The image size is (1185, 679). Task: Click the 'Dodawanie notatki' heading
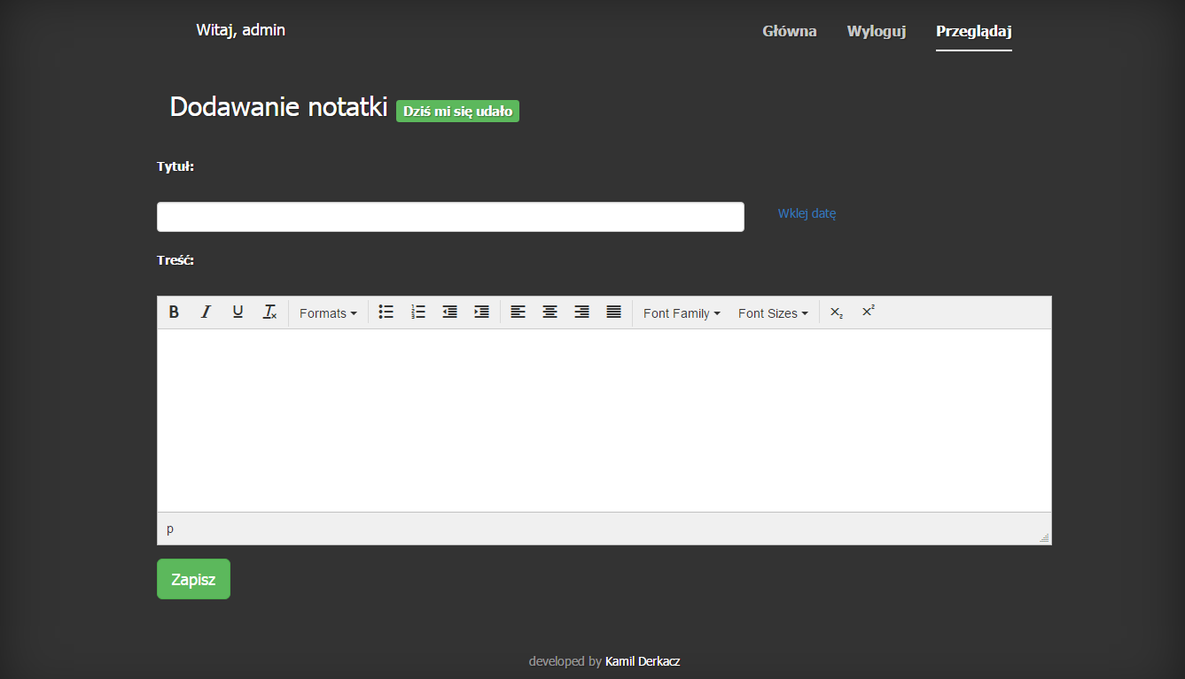pos(278,107)
